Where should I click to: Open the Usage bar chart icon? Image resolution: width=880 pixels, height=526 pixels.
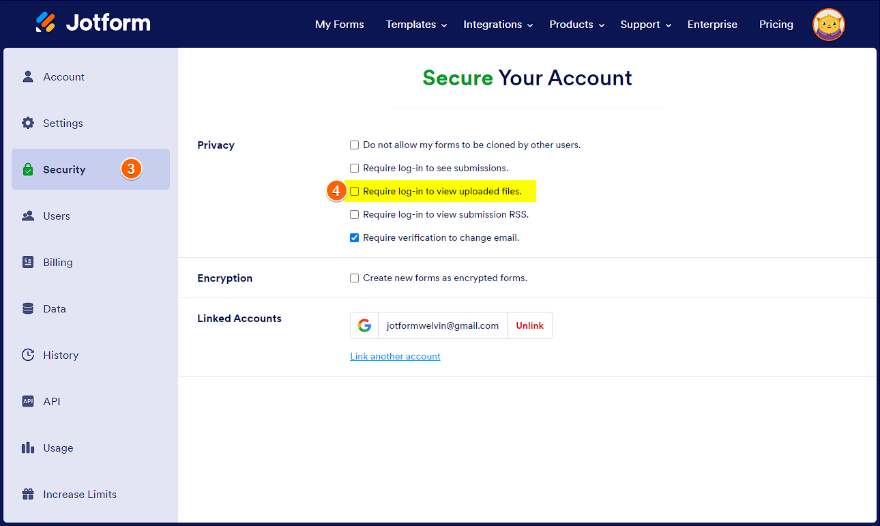[28, 448]
